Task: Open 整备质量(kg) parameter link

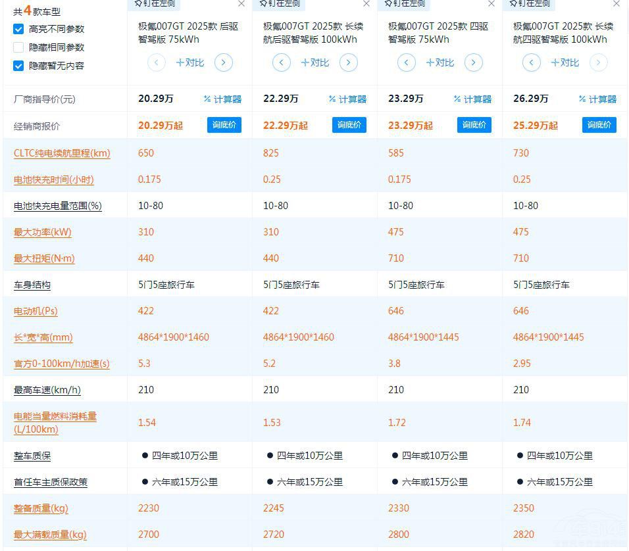Action: [41, 508]
